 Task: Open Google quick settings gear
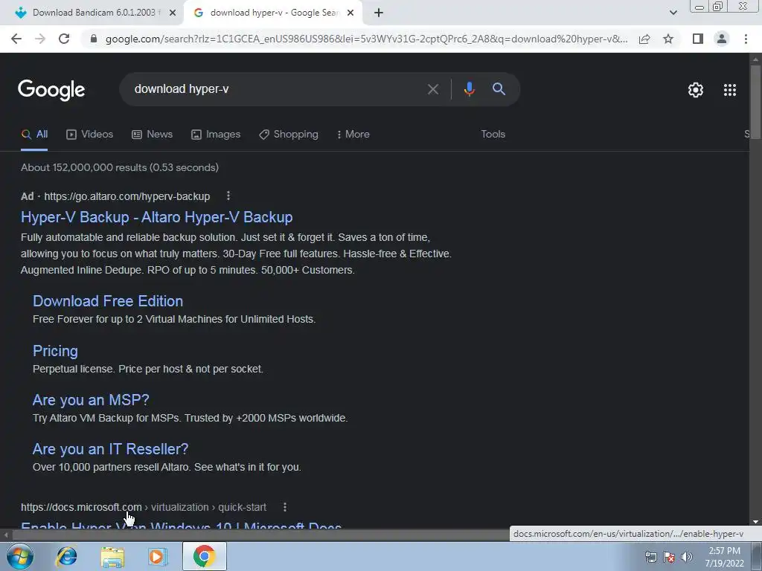pos(696,90)
